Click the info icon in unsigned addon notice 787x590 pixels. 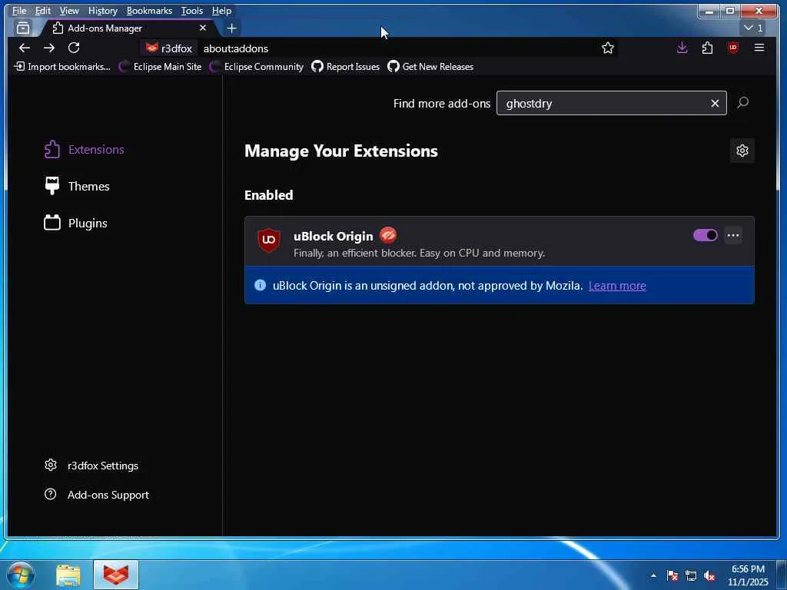[x=260, y=285]
